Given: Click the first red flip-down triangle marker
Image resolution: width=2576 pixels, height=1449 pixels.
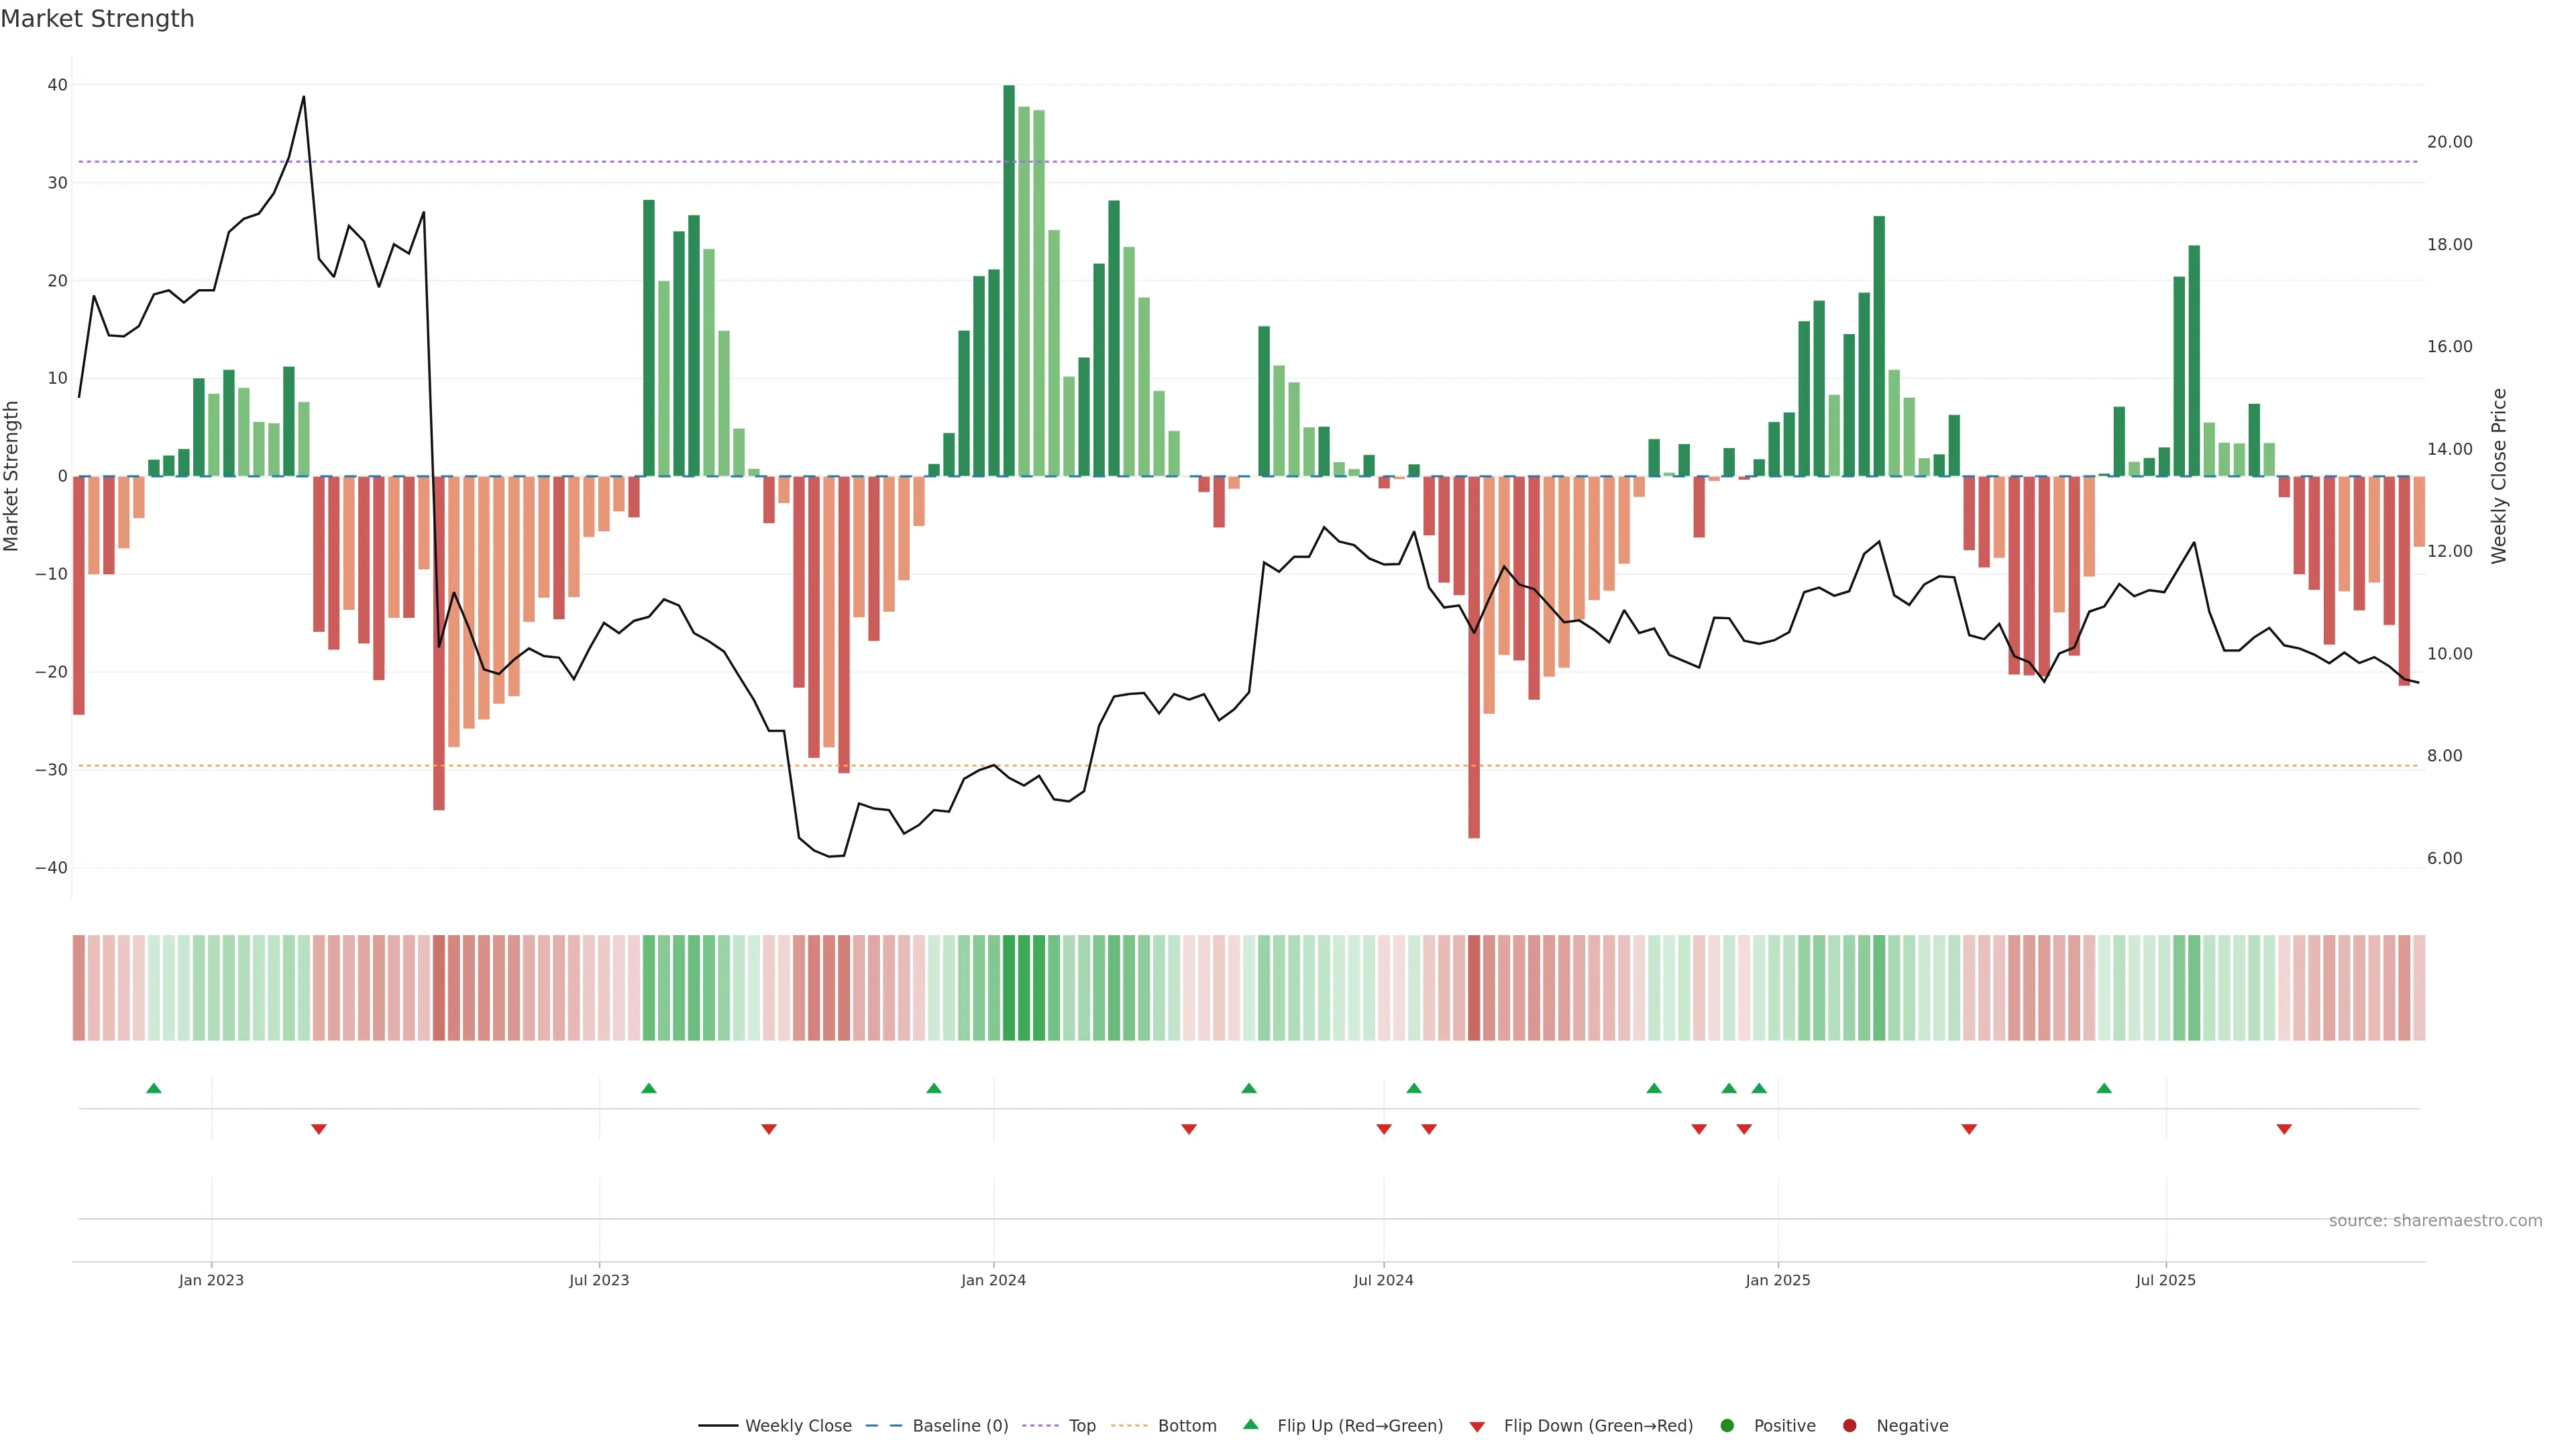Looking at the screenshot, I should coord(319,1129).
